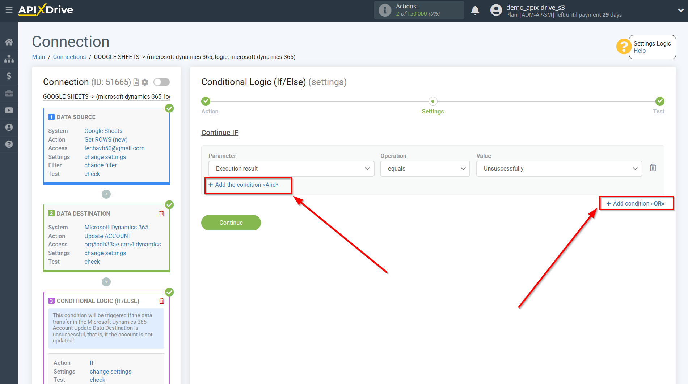The height and width of the screenshot is (384, 688).
Task: Add the condition «And»
Action: coord(244,185)
